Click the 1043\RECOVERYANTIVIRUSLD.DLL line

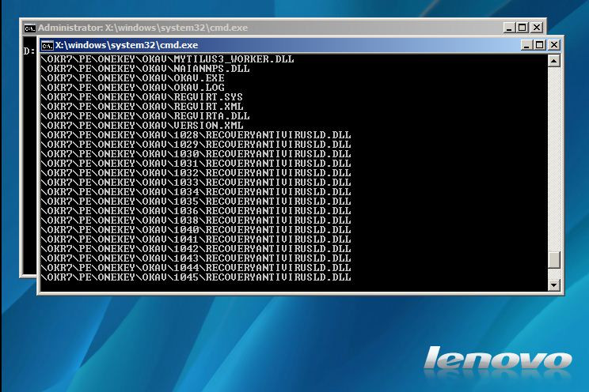pyautogui.click(x=196, y=258)
